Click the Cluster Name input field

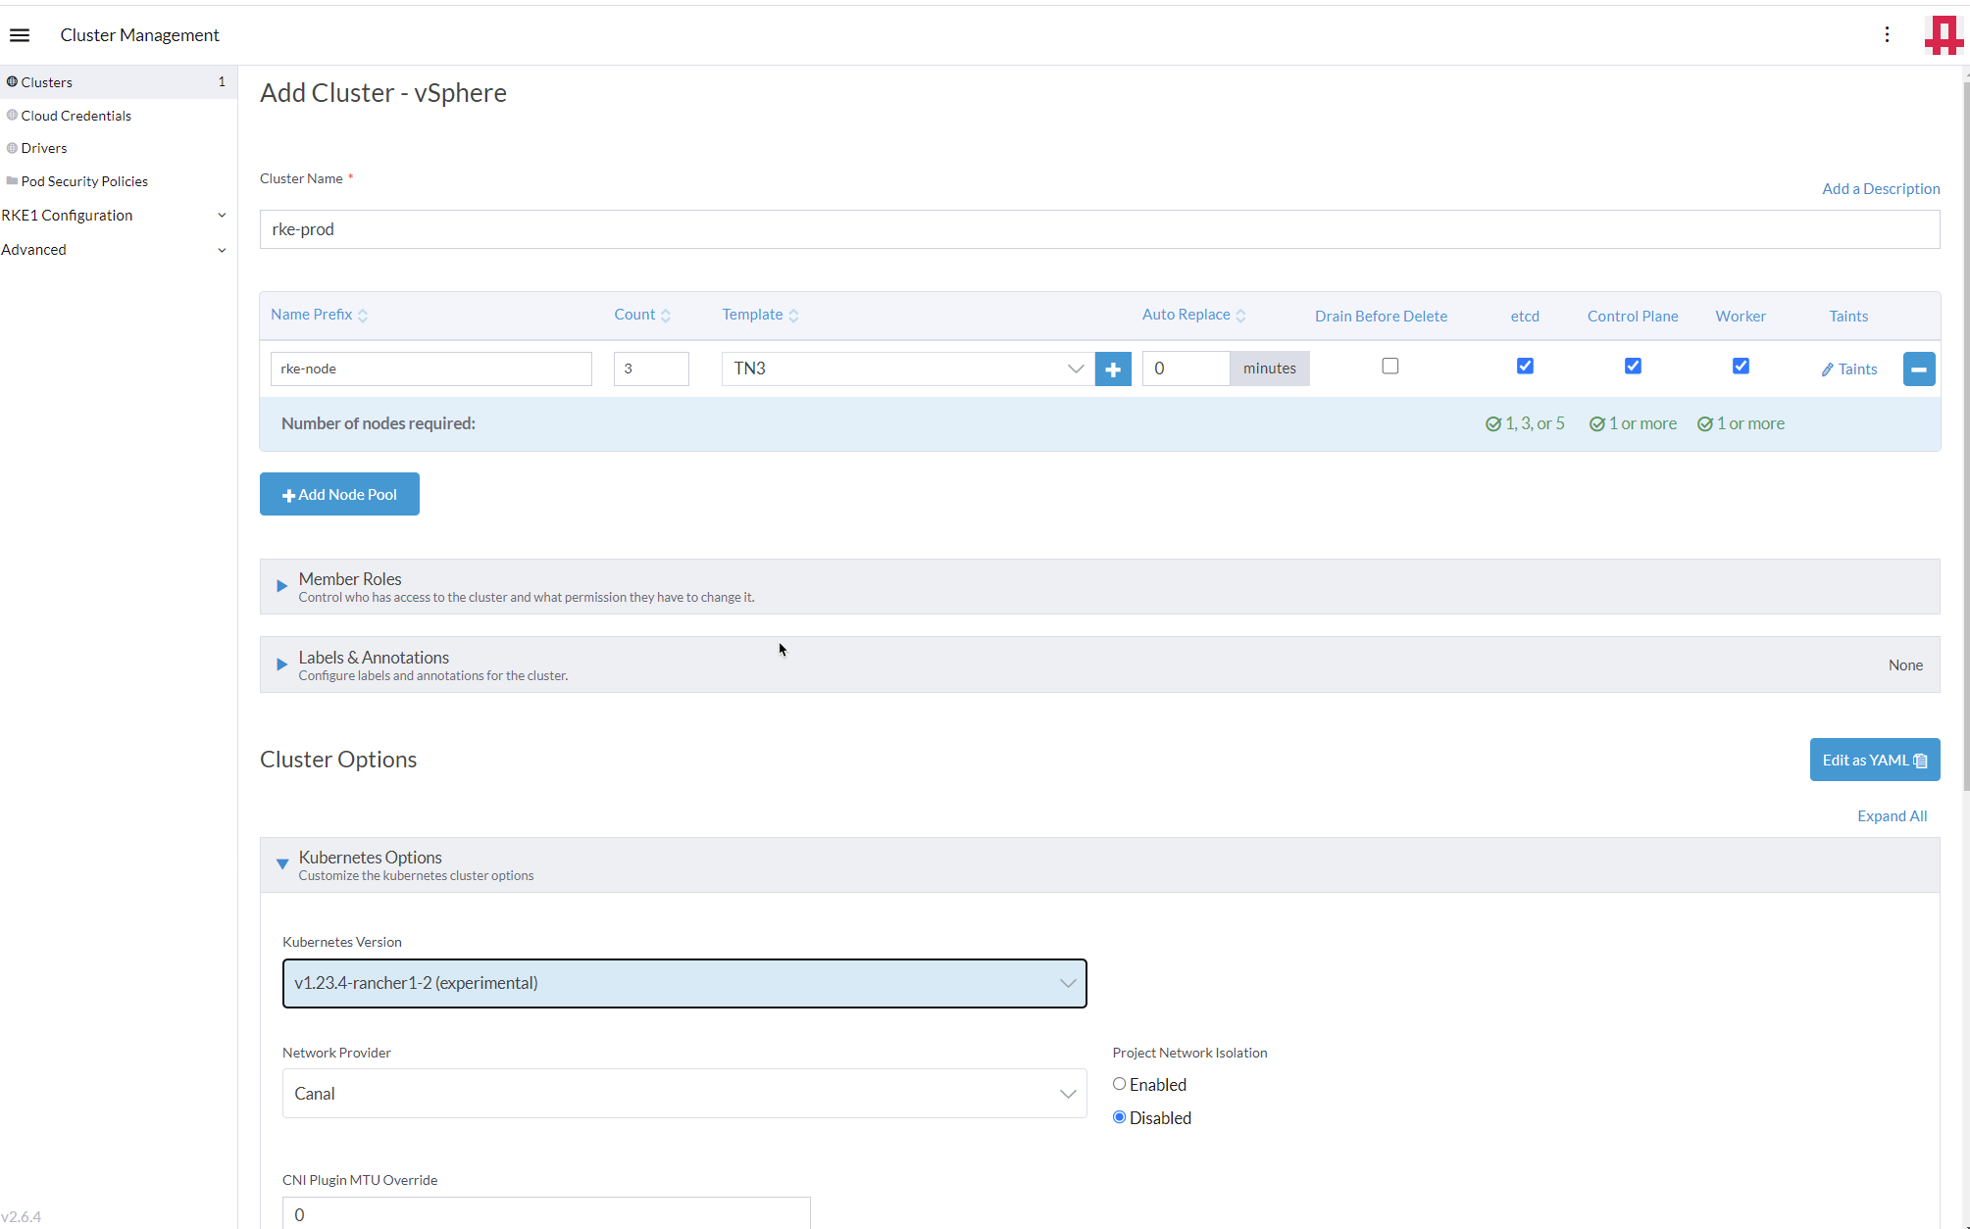tap(1099, 229)
